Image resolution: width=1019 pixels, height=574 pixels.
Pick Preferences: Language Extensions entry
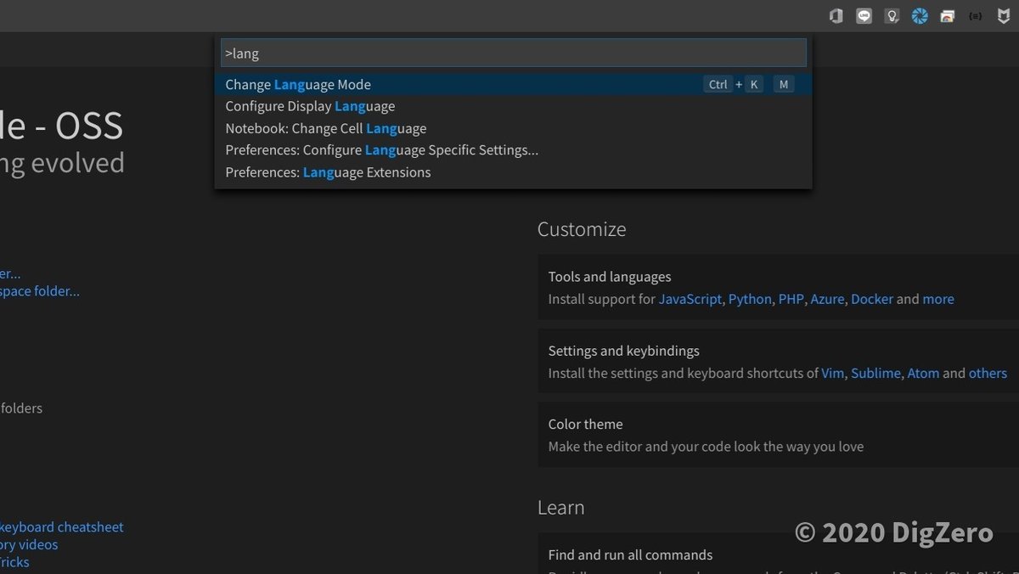[328, 172]
